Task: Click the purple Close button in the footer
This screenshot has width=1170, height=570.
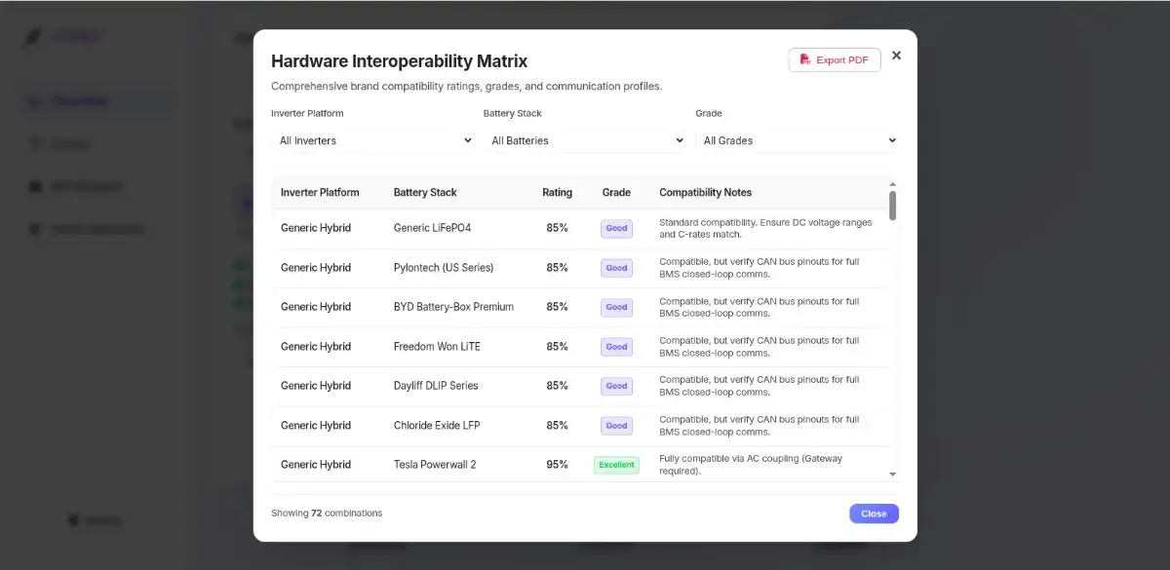Action: (x=874, y=513)
